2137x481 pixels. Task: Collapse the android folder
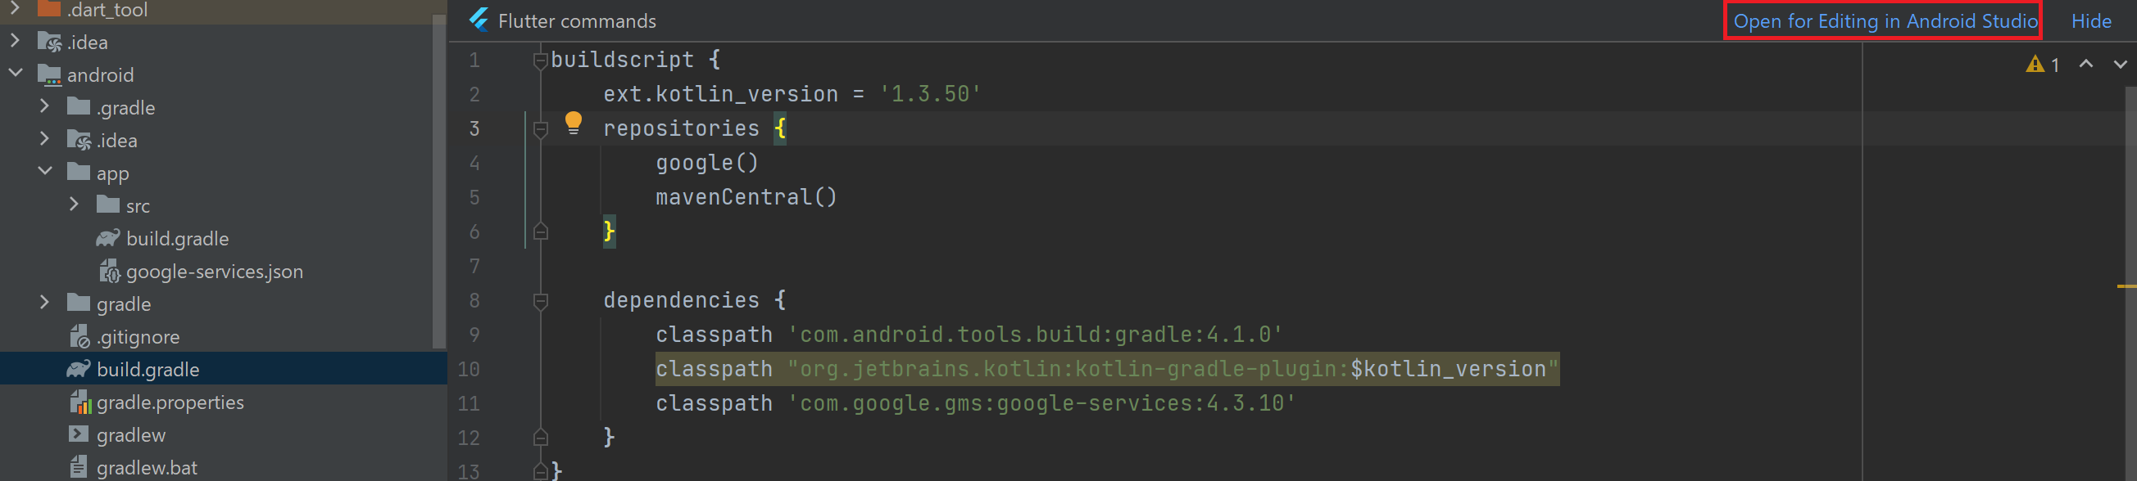(x=16, y=74)
